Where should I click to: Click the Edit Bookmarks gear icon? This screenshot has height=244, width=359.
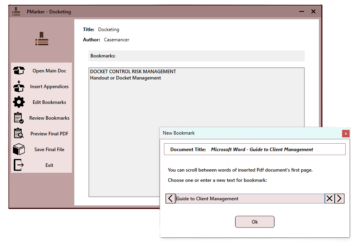[19, 102]
